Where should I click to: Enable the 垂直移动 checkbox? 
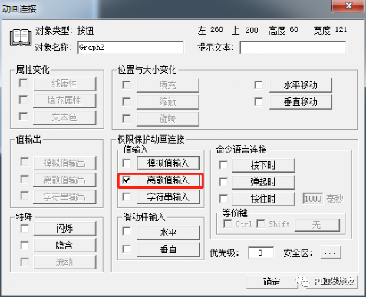259,102
